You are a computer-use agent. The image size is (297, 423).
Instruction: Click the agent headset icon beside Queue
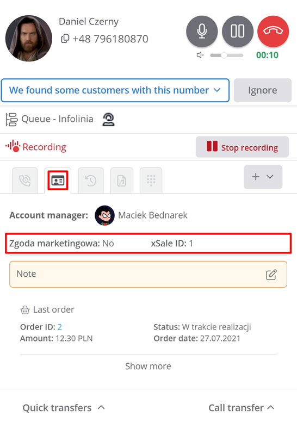click(x=108, y=119)
